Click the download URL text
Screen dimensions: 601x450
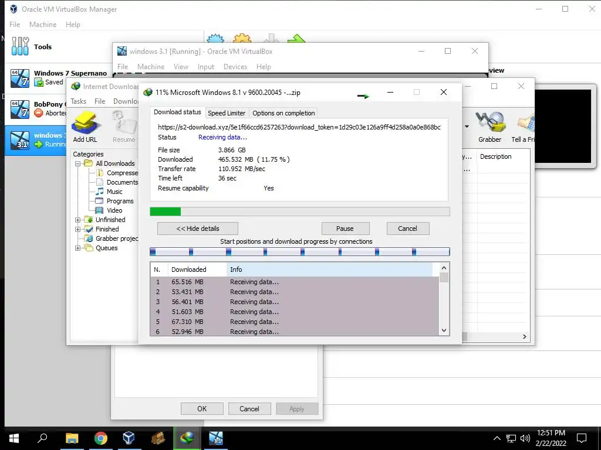(x=299, y=127)
